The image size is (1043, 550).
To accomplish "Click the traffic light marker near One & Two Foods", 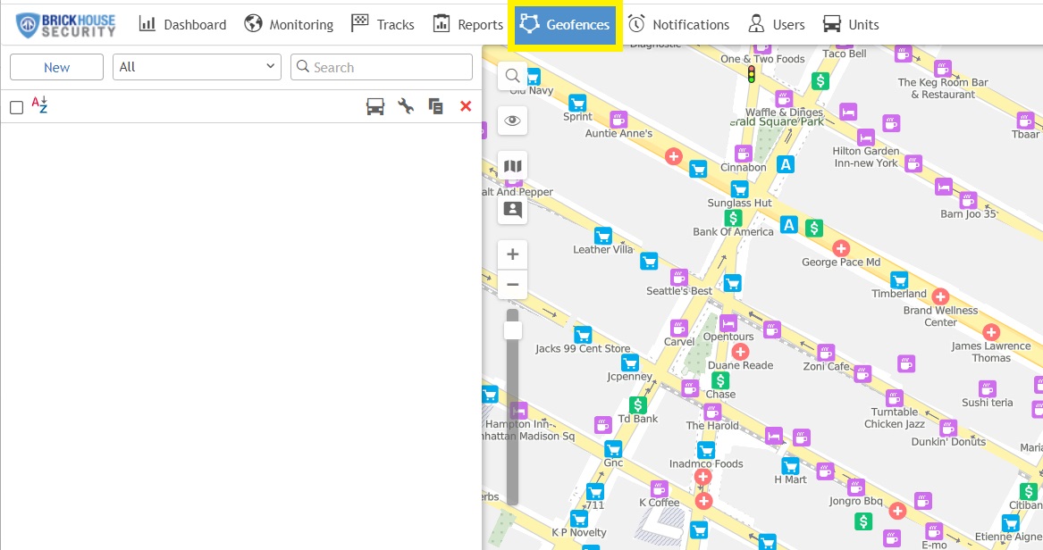I will pos(752,74).
